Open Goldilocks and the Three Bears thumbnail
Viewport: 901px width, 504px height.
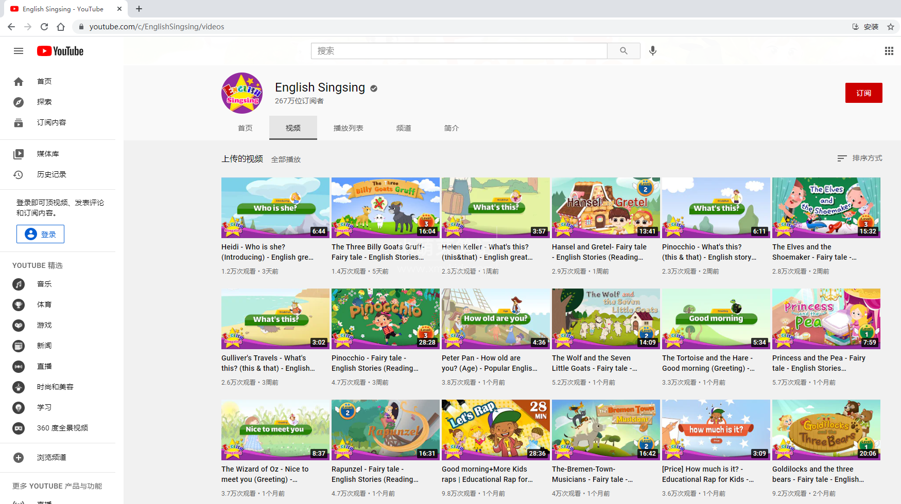click(826, 430)
